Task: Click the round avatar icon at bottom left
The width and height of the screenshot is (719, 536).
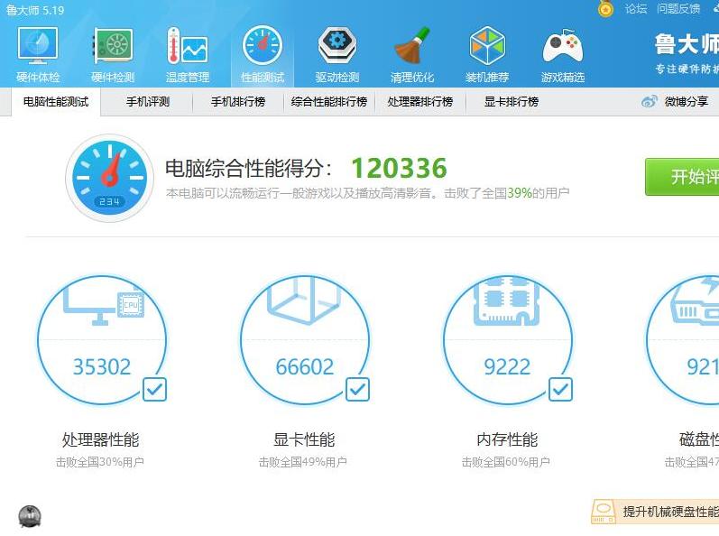Action: (30, 517)
